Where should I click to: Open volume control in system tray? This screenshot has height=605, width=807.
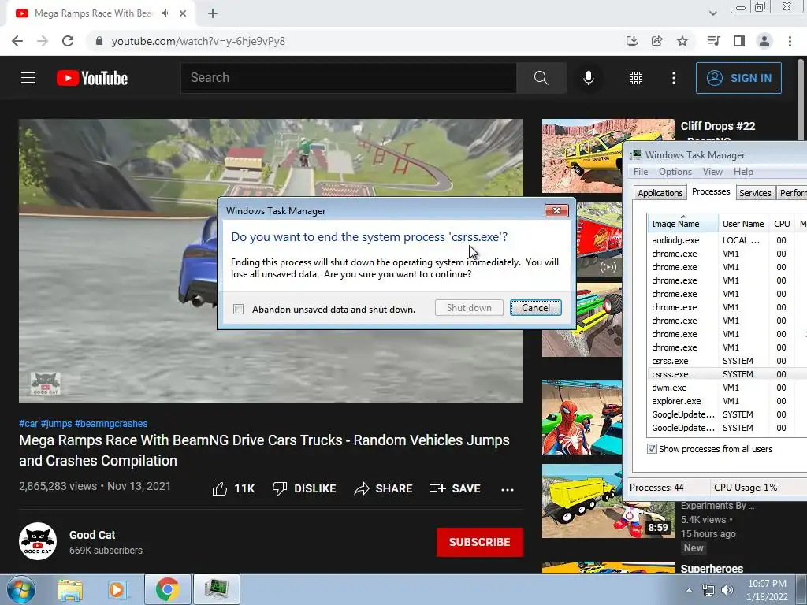click(x=727, y=590)
